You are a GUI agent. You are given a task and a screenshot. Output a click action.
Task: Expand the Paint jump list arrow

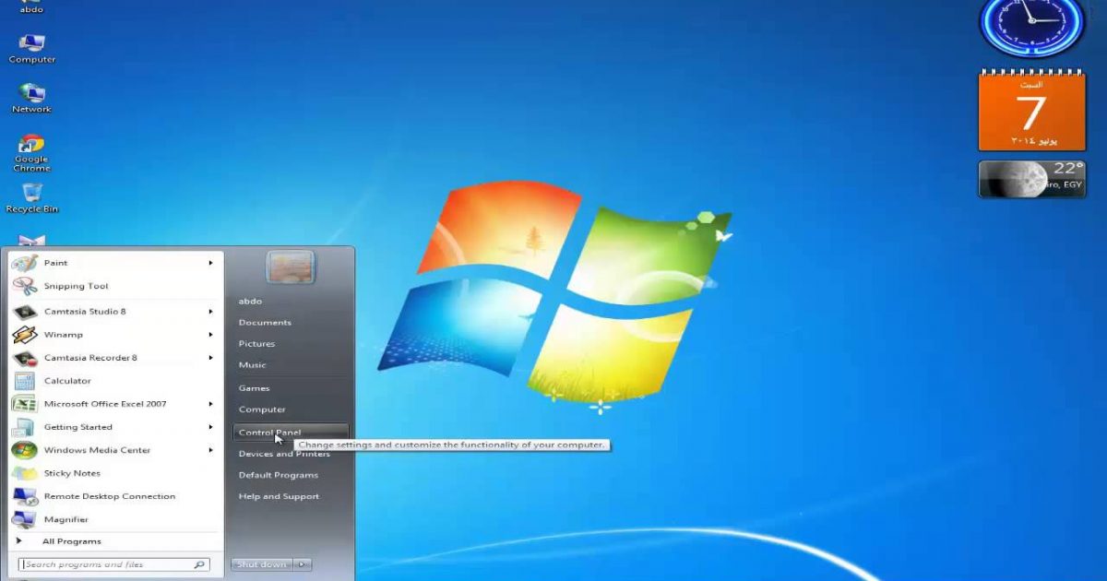[211, 264]
